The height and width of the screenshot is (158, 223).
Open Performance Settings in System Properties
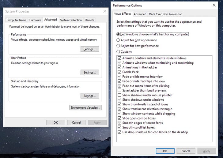click(x=89, y=49)
